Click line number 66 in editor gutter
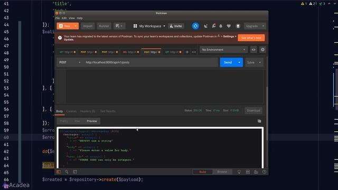 click(x=6, y=179)
